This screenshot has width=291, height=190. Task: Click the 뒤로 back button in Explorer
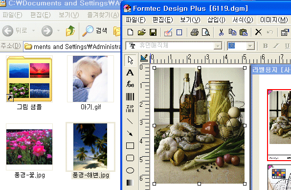(x=15, y=30)
